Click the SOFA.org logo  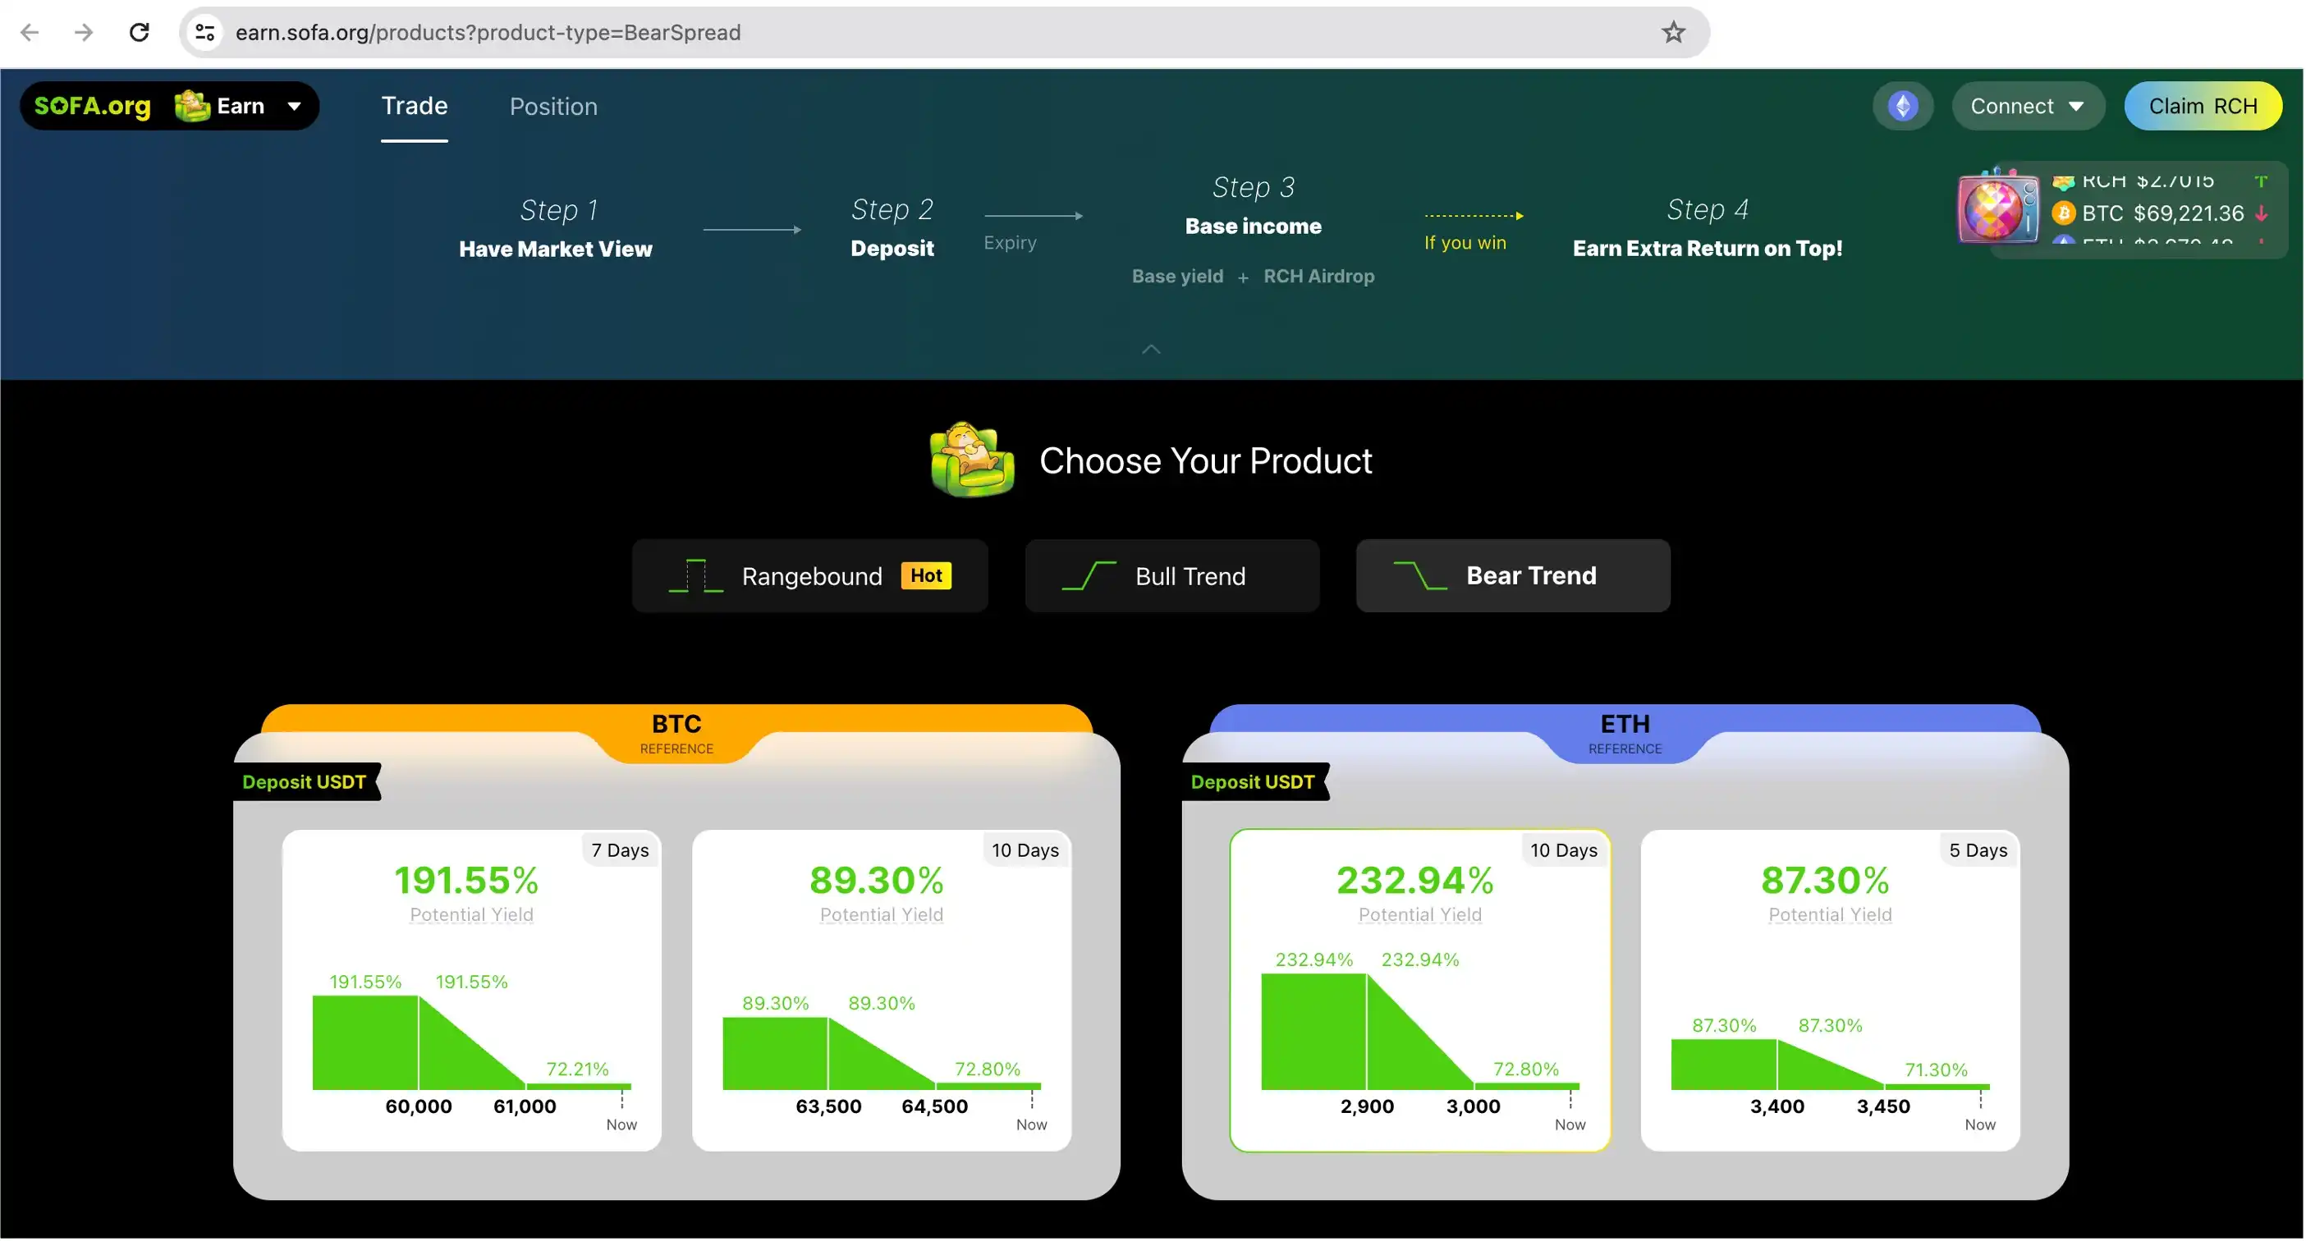pos(92,106)
